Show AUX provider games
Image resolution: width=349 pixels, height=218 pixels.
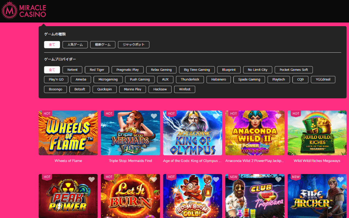click(x=165, y=80)
